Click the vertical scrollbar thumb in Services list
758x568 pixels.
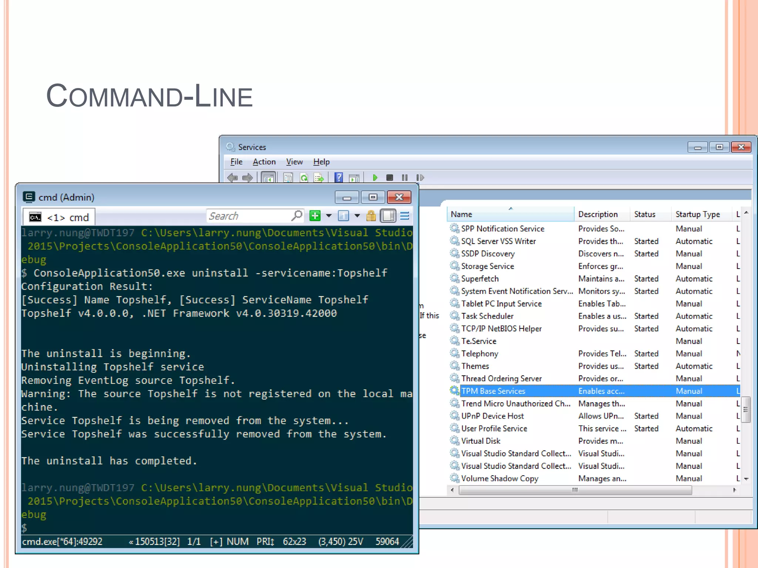pos(746,409)
